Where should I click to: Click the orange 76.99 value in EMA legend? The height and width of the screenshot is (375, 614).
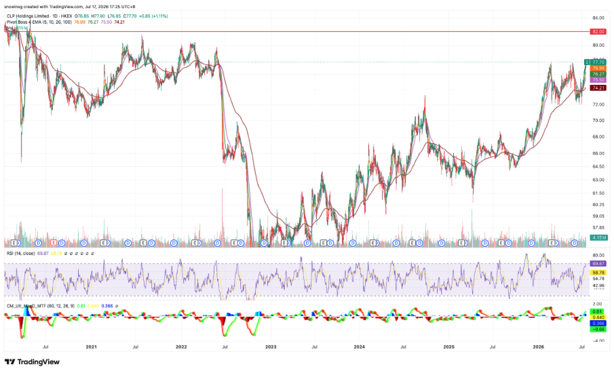79,22
